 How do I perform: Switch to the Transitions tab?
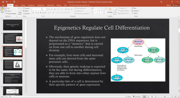tap(31, 5)
